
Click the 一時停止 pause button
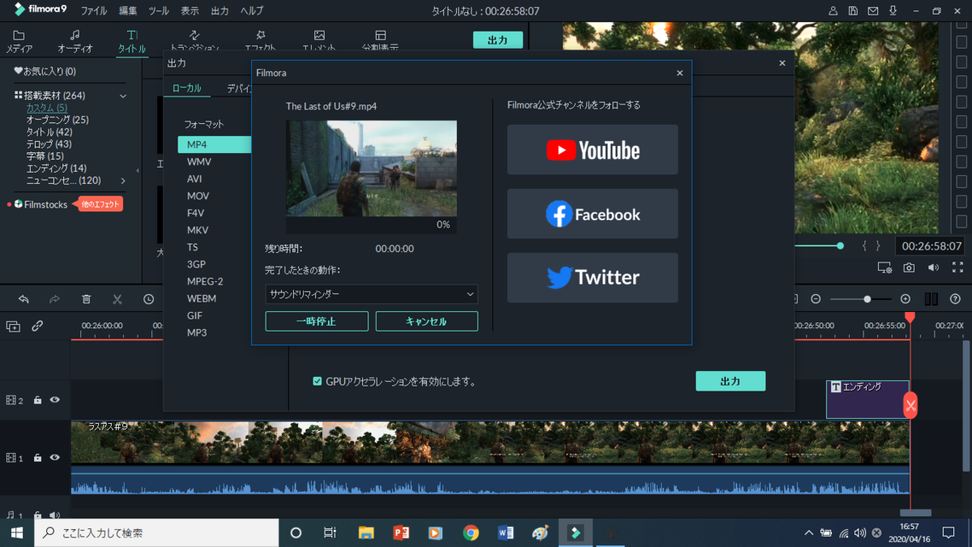[317, 322]
